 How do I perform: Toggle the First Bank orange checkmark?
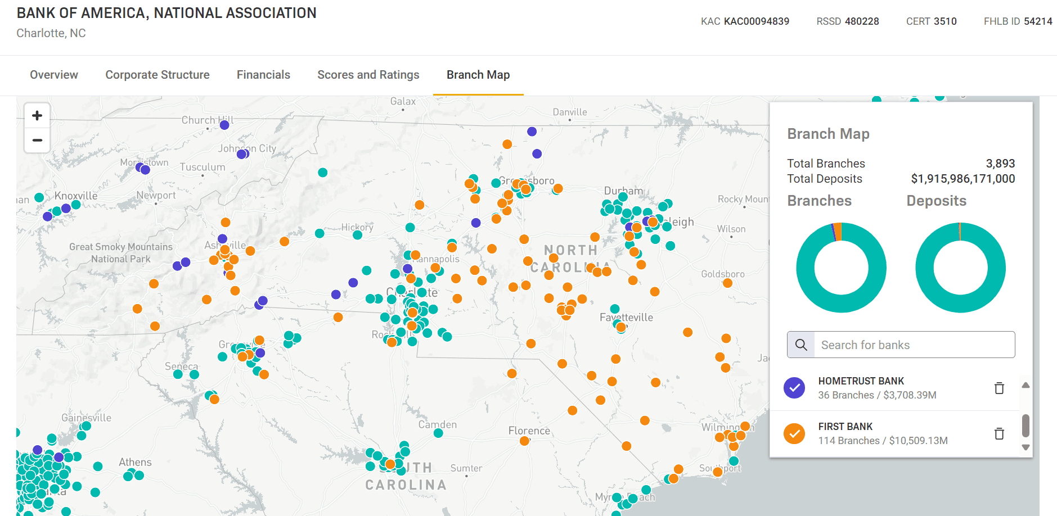click(794, 433)
